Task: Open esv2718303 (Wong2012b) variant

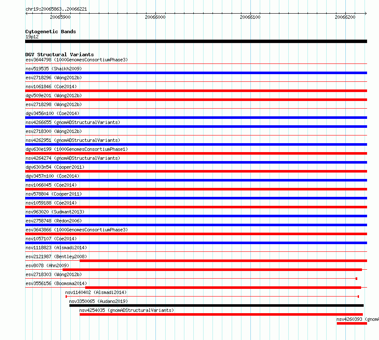Action: tap(54, 274)
